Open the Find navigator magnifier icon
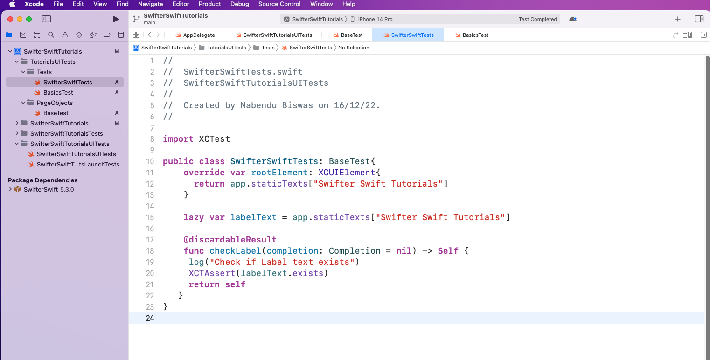This screenshot has width=710, height=360. coord(51,35)
